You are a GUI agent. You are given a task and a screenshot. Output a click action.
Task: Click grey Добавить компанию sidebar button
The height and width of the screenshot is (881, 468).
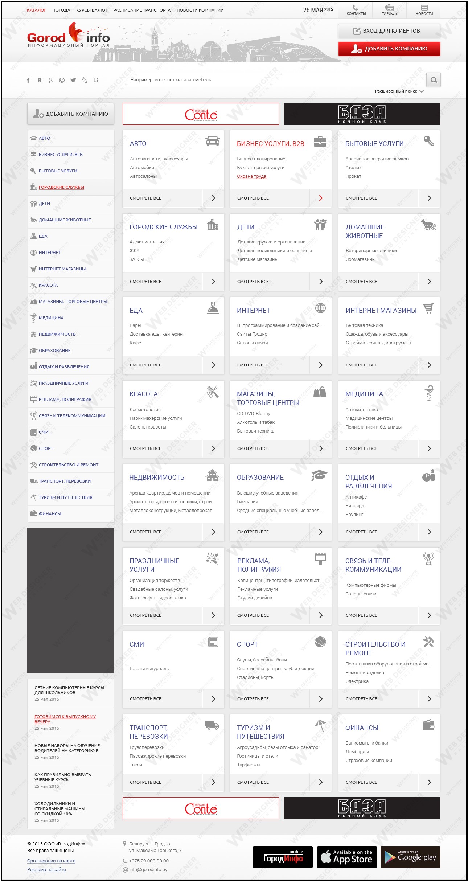coord(71,114)
